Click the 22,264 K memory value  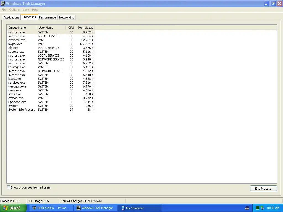tap(87, 40)
